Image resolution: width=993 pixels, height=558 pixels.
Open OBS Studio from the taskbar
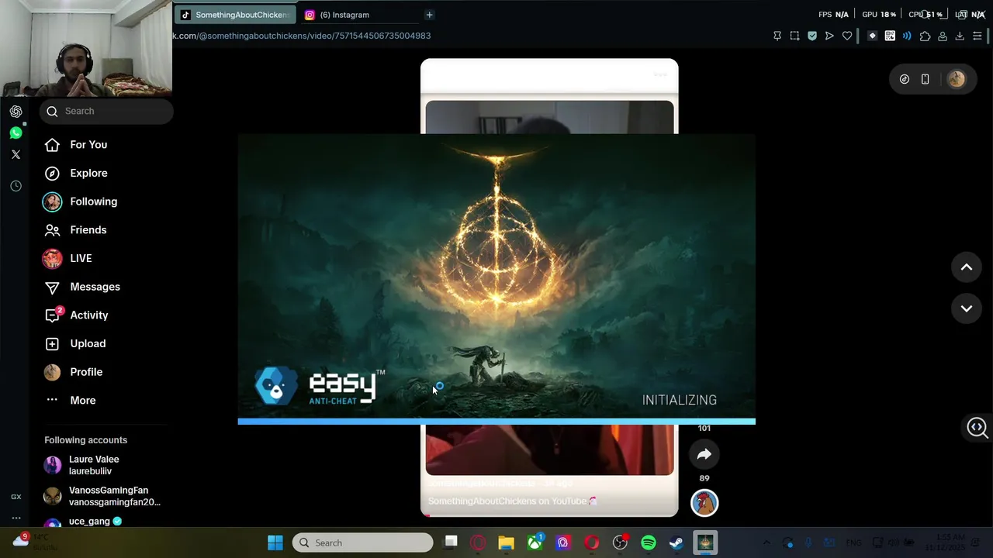click(x=620, y=542)
